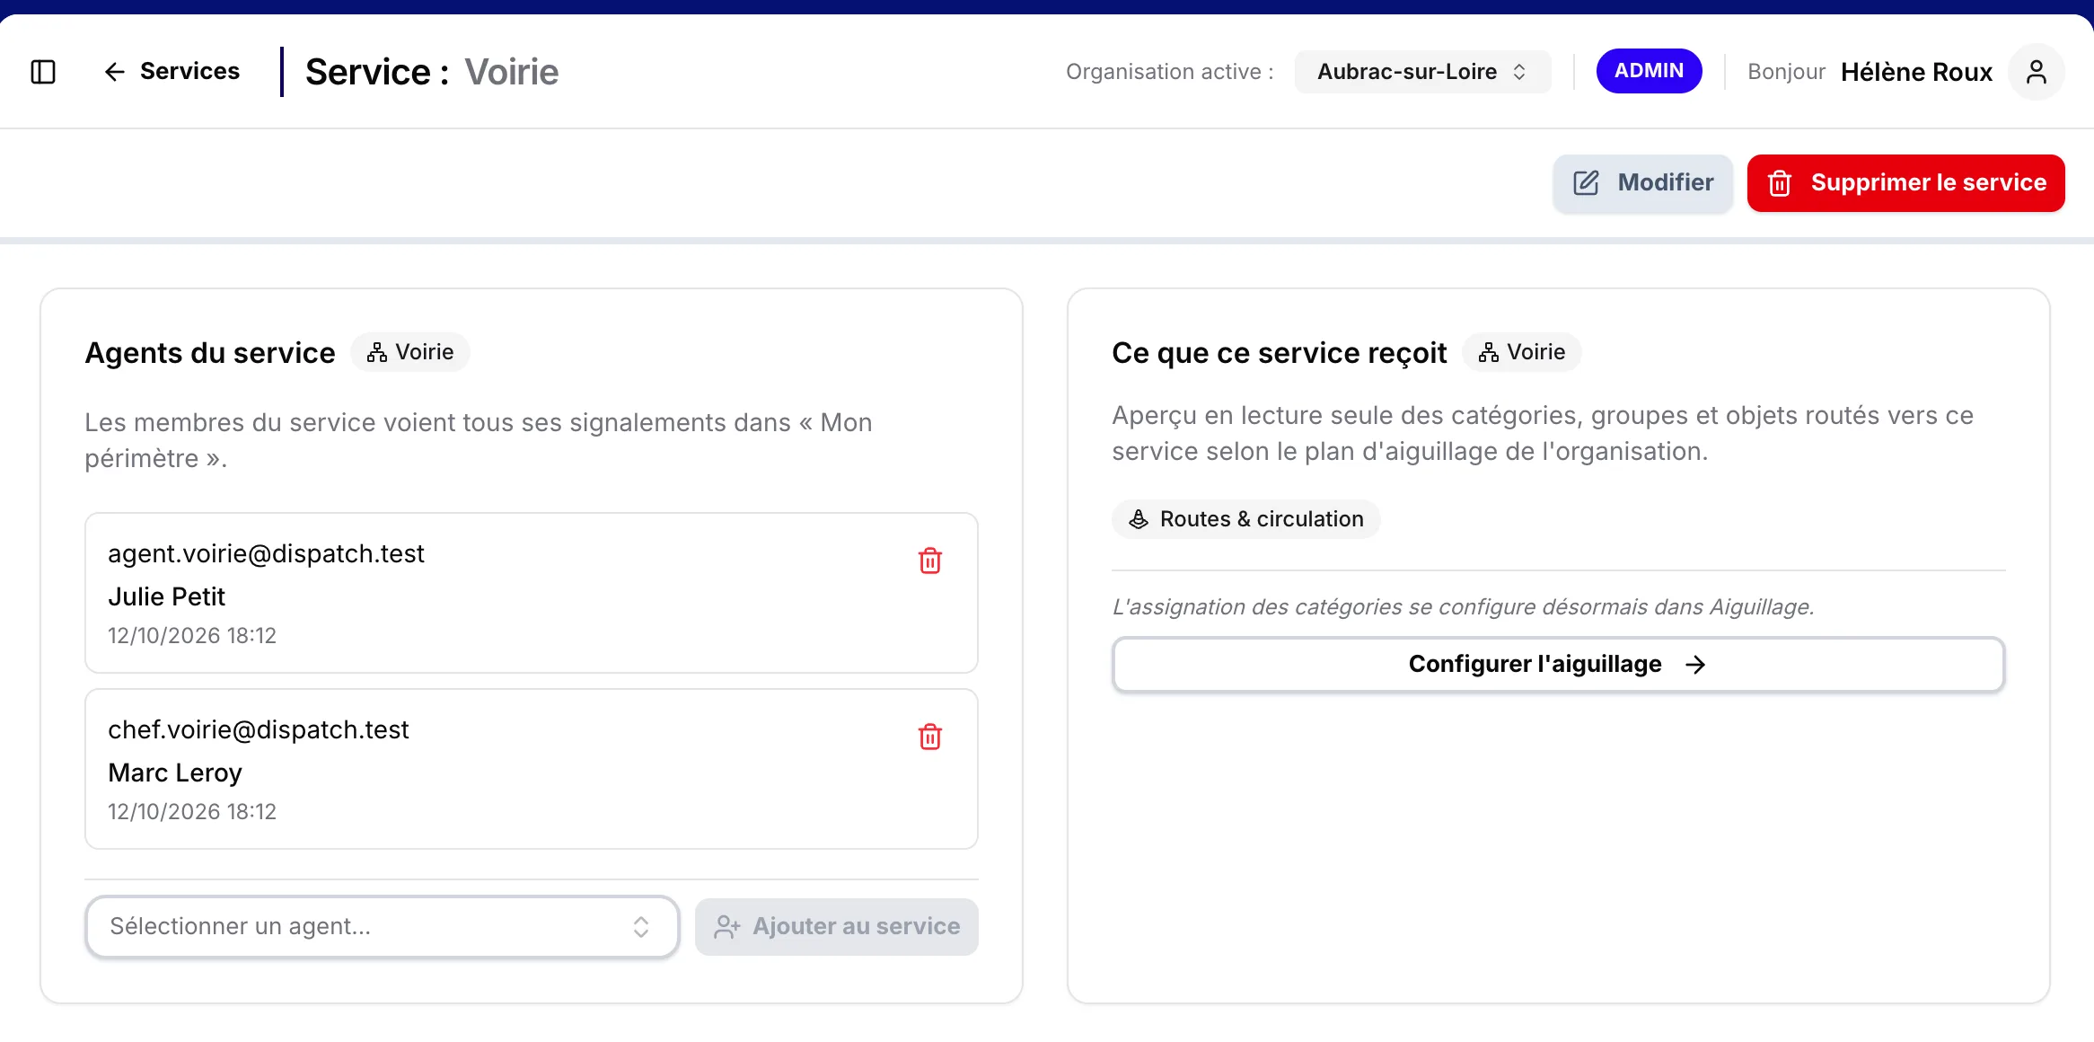2094x1042 pixels.
Task: Click the date under Marc Leroy
Action: [192, 812]
